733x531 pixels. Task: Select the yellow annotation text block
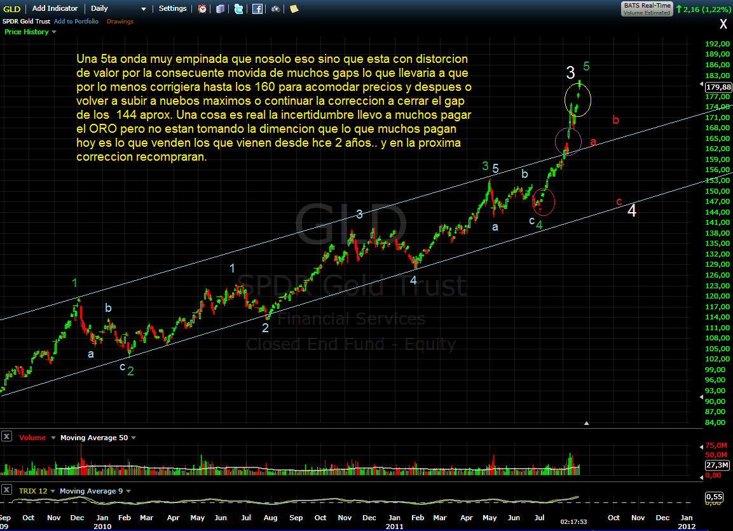click(274, 108)
